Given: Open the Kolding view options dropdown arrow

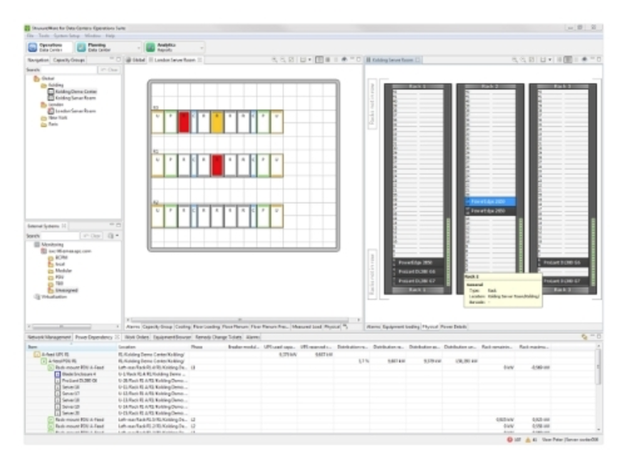Looking at the screenshot, I should pyautogui.click(x=550, y=59).
